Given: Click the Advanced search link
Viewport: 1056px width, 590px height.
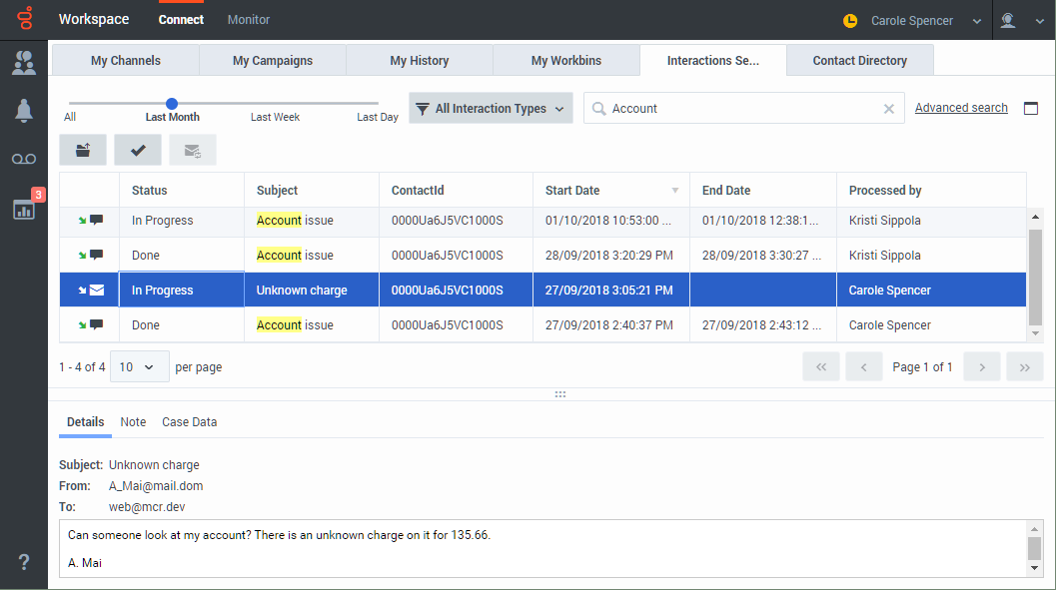Looking at the screenshot, I should coord(961,108).
